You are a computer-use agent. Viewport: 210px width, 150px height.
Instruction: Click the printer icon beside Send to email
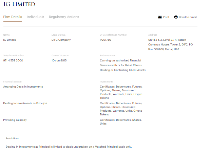coord(176,17)
